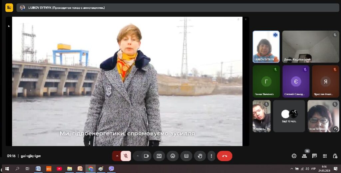Open the host controls lock icon
The height and width of the screenshot is (173, 341).
(335, 156)
